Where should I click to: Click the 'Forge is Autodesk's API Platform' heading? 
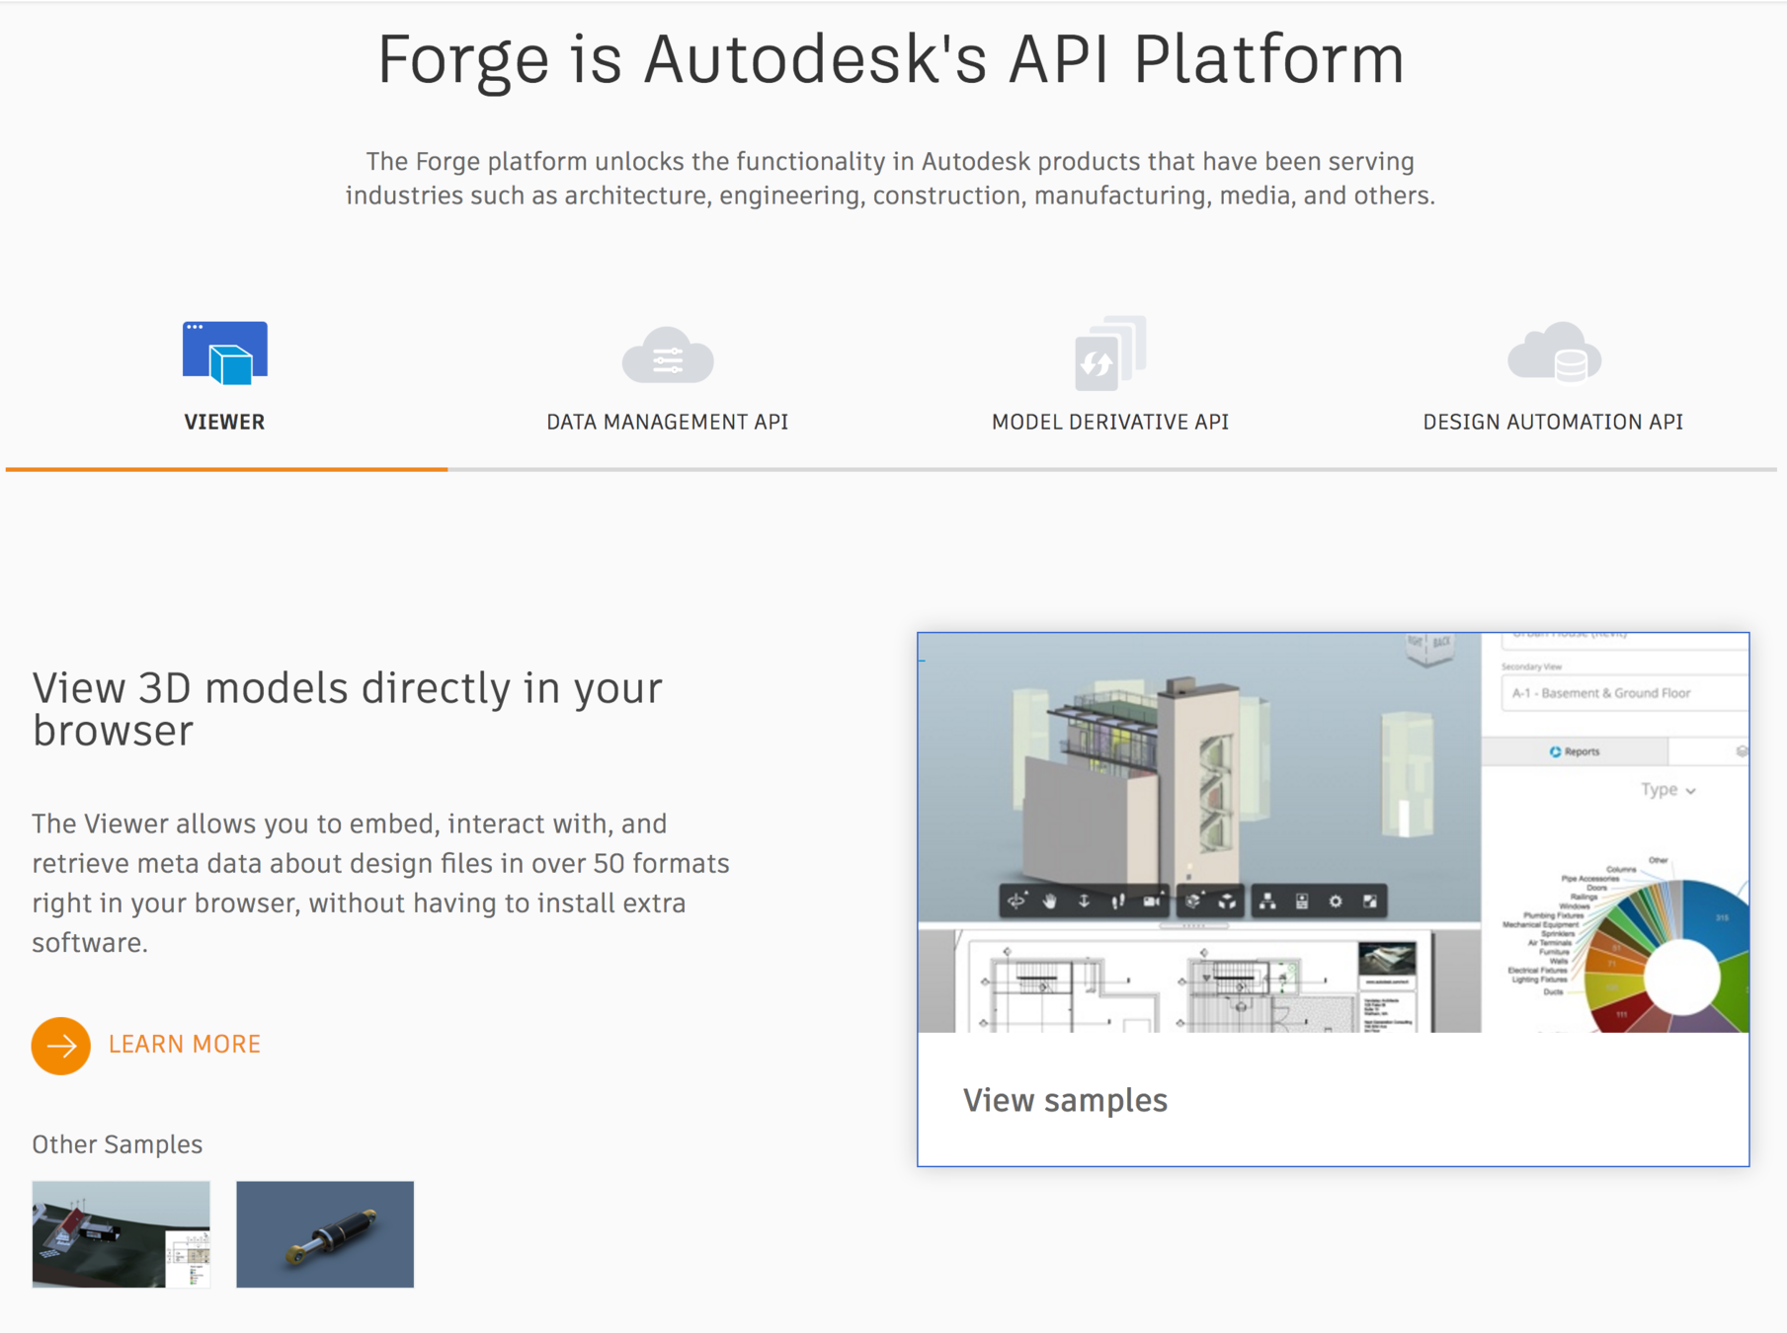tap(891, 59)
